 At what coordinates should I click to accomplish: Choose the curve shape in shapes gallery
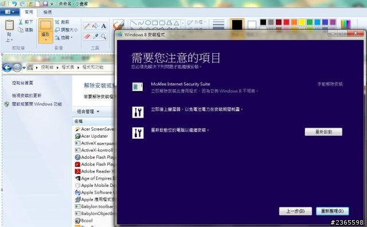click(x=140, y=23)
